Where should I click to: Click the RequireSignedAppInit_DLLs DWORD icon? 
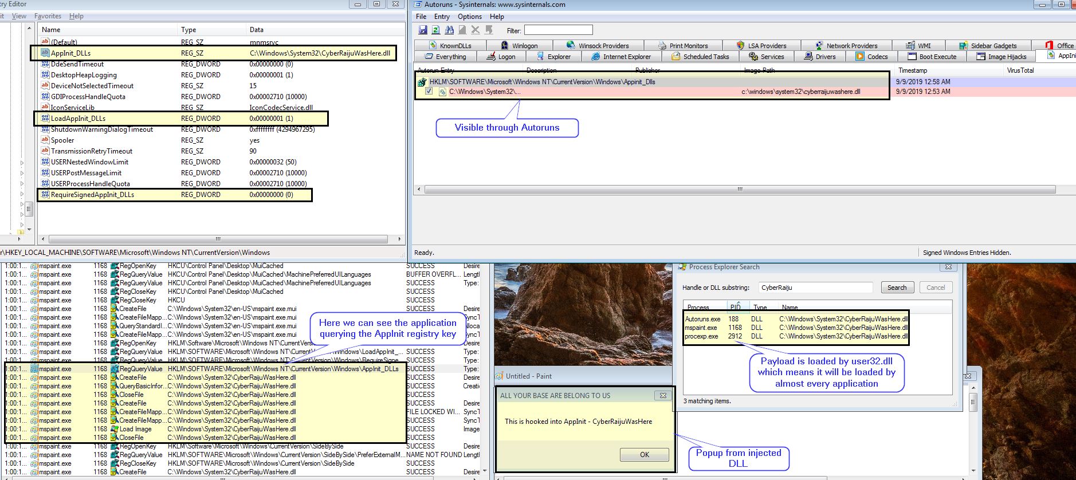click(45, 194)
